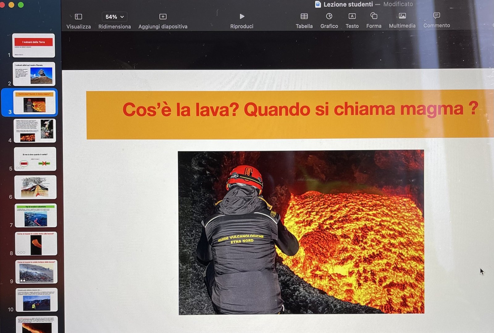
Task: Open the Forma shapes icon
Action: [x=374, y=16]
